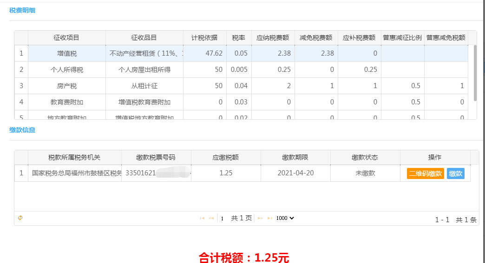Select the 个人所得税 row cell
Screen dimensions: 485x263
[67, 70]
